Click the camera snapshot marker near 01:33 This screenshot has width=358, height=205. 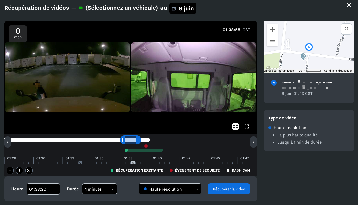(80, 163)
